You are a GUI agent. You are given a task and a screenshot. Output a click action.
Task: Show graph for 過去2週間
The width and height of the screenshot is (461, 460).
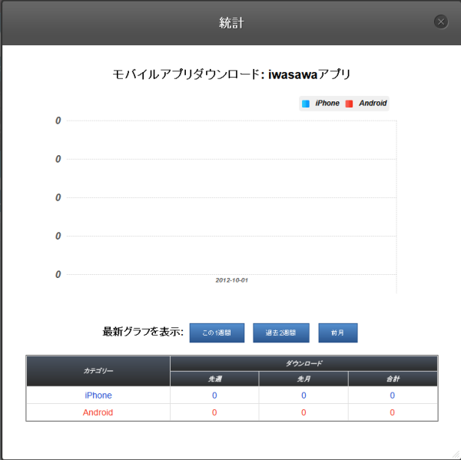[280, 333]
